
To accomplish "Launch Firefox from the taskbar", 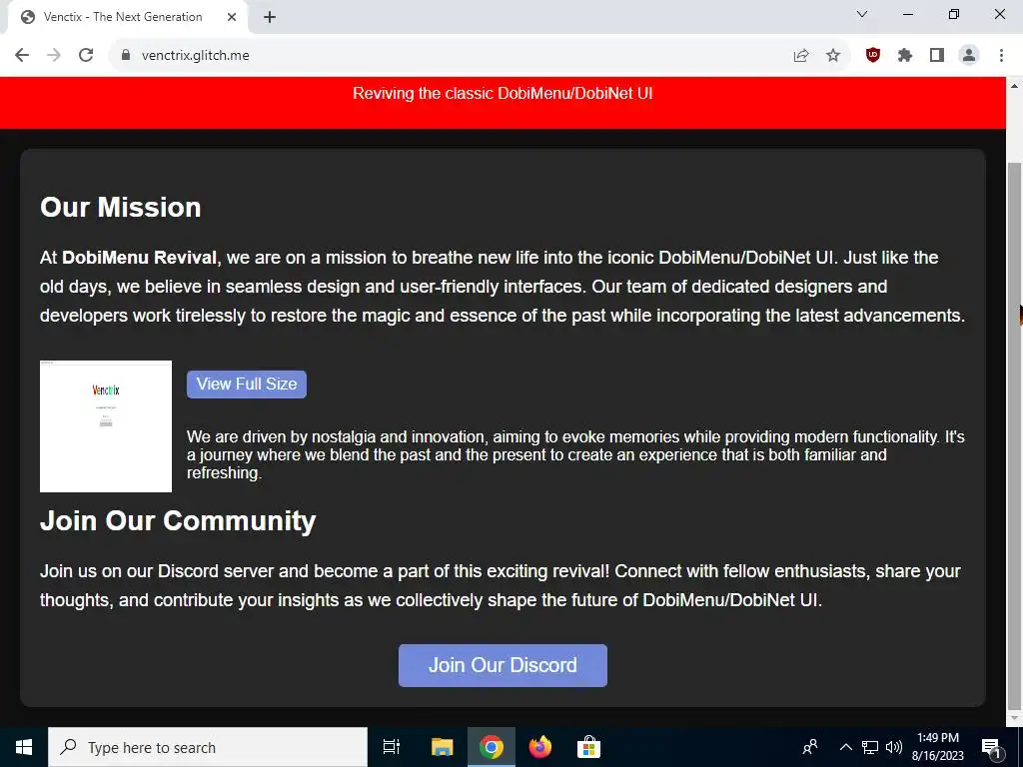I will click(540, 747).
